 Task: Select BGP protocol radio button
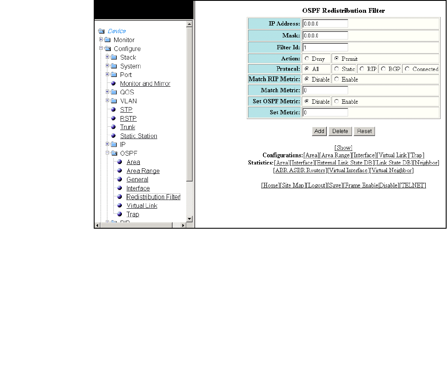384,68
